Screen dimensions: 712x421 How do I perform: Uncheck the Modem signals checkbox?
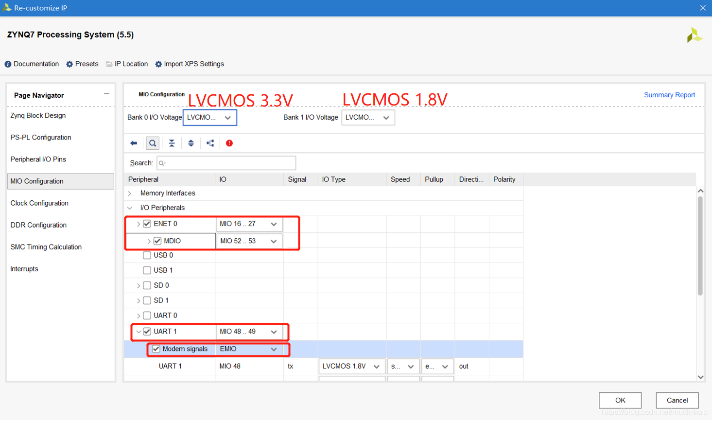coord(156,349)
